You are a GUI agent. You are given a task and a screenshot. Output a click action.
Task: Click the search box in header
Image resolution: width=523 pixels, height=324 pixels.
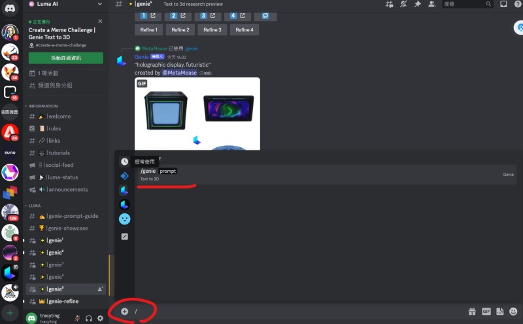point(467,4)
